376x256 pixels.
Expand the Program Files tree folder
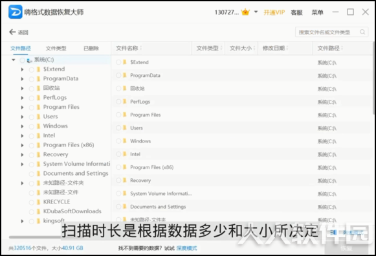(x=22, y=108)
